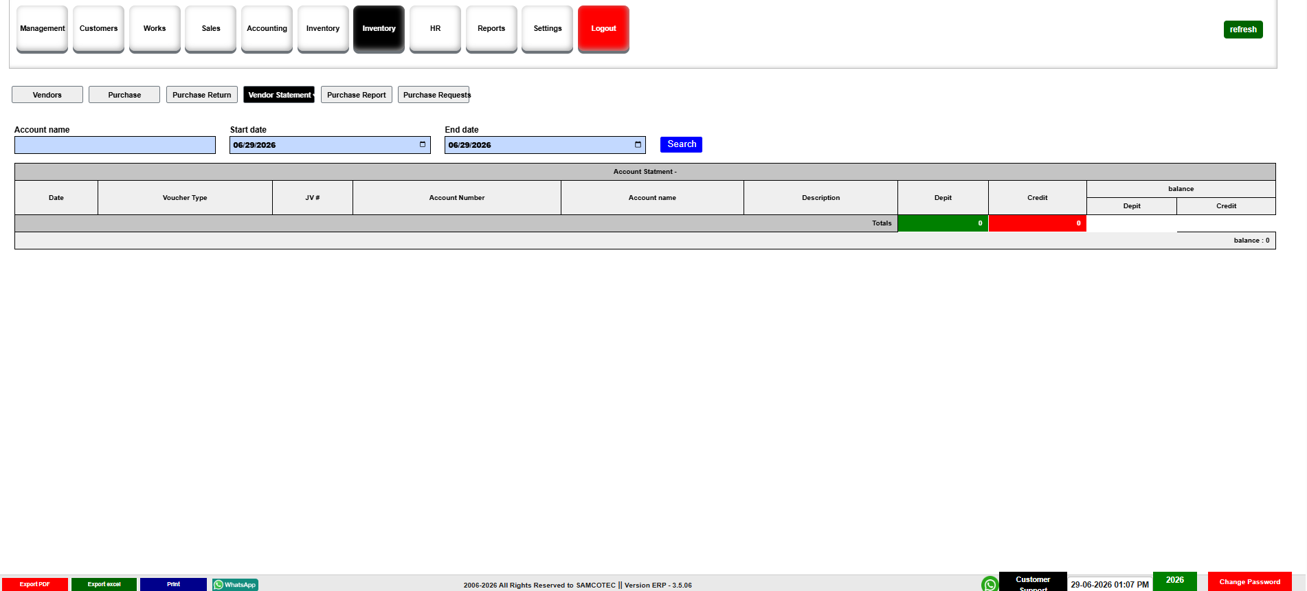Image resolution: width=1307 pixels, height=591 pixels.
Task: Select the active black Inventory menu button
Action: pyautogui.click(x=379, y=28)
